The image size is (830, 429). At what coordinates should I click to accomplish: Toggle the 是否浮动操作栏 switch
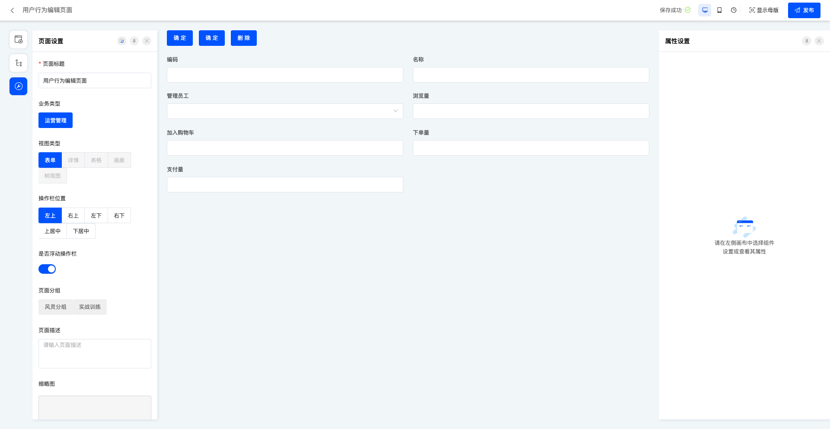tap(47, 269)
